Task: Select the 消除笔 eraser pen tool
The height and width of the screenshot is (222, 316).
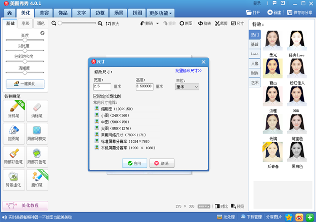Action: pyautogui.click(x=37, y=110)
